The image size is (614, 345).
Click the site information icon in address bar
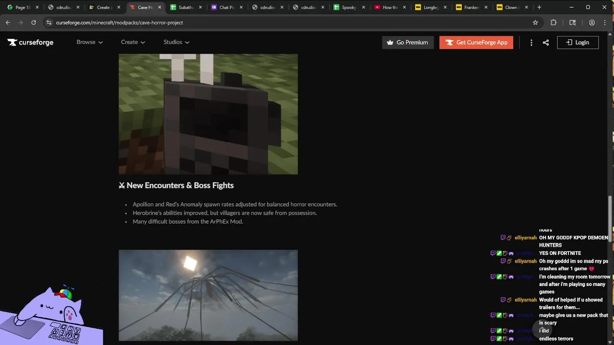(48, 23)
